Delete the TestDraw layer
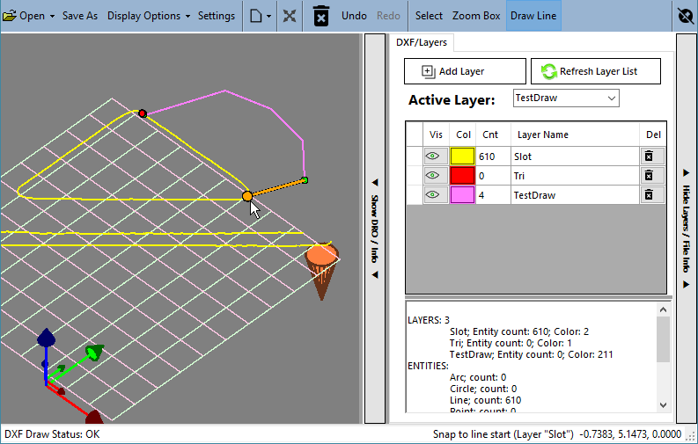This screenshot has width=698, height=444. pos(652,195)
